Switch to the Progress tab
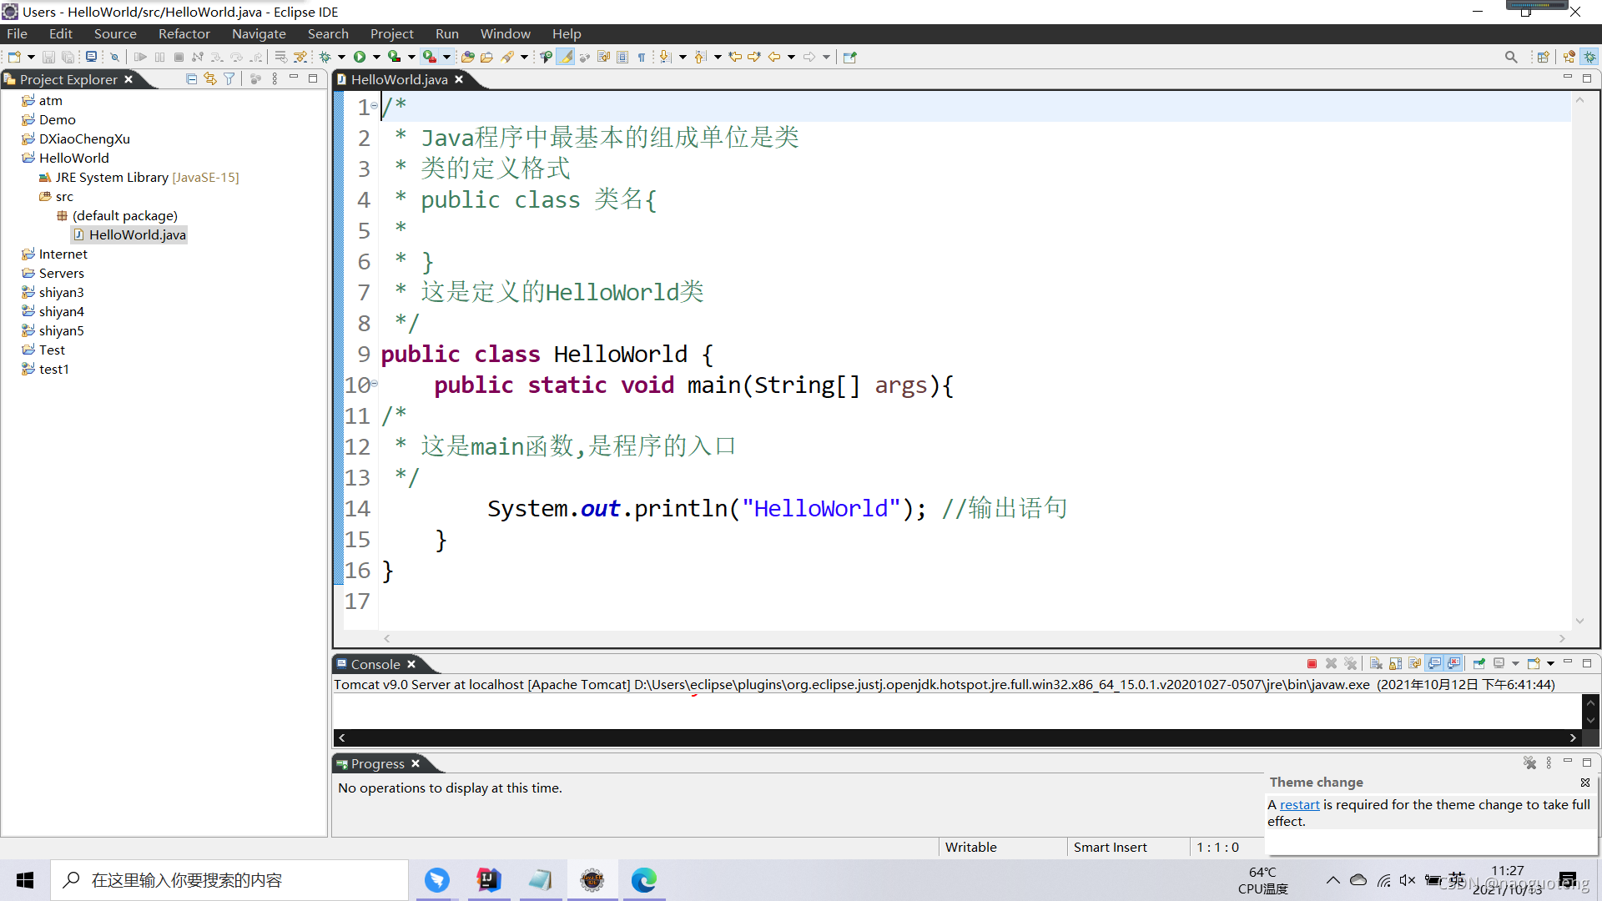 click(377, 763)
